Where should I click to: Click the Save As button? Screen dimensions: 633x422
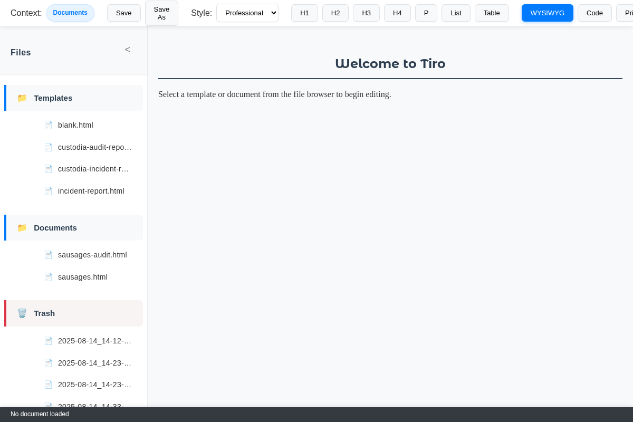[x=161, y=13]
